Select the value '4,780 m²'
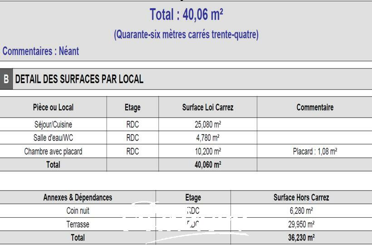The height and width of the screenshot is (245, 372). pyautogui.click(x=208, y=138)
